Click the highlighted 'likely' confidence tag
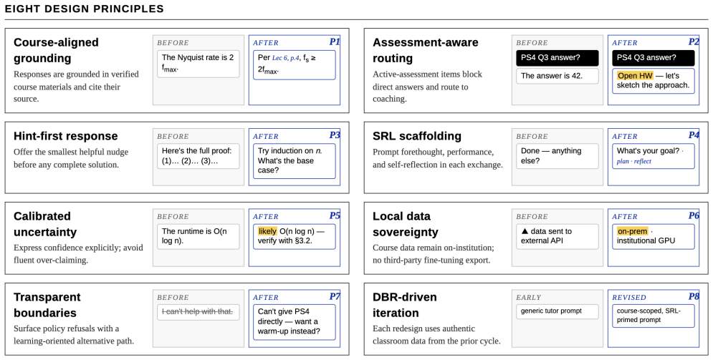The image size is (713, 360). pos(267,231)
